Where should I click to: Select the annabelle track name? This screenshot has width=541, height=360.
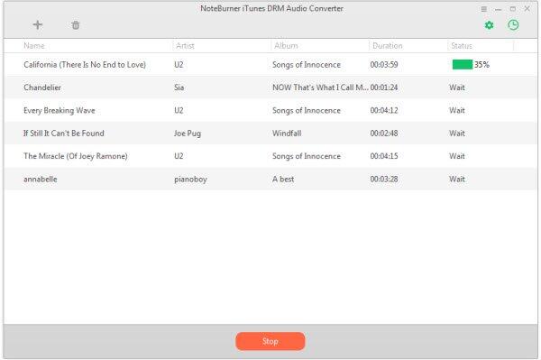coord(41,180)
